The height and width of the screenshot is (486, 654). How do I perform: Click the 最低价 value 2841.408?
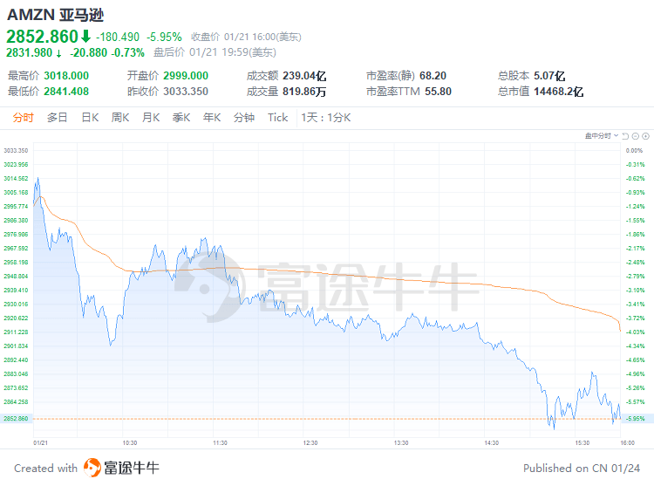coord(66,92)
